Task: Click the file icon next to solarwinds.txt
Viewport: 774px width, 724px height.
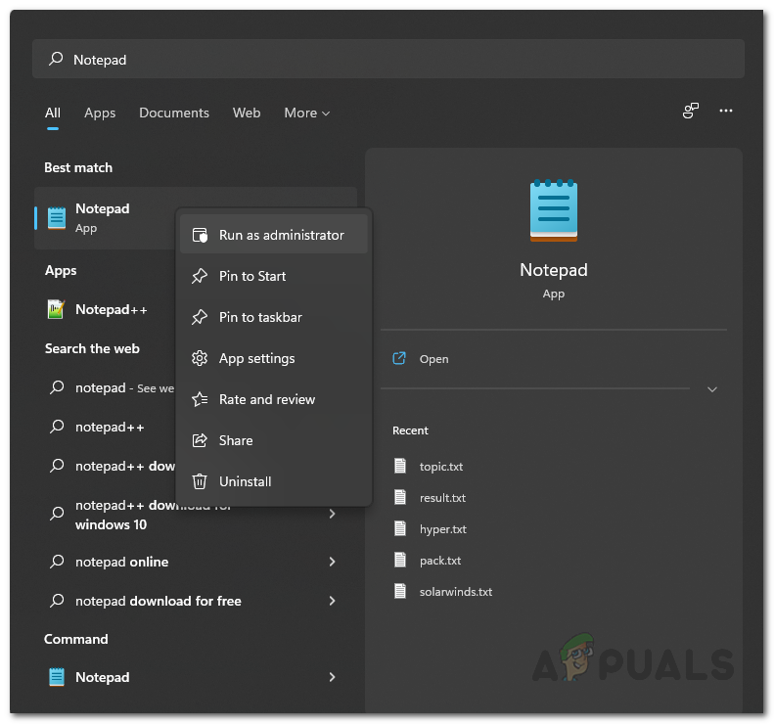Action: point(400,591)
